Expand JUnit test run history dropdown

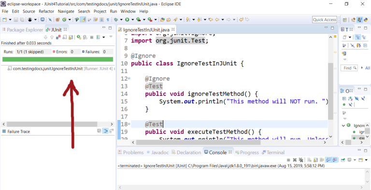tap(104, 37)
